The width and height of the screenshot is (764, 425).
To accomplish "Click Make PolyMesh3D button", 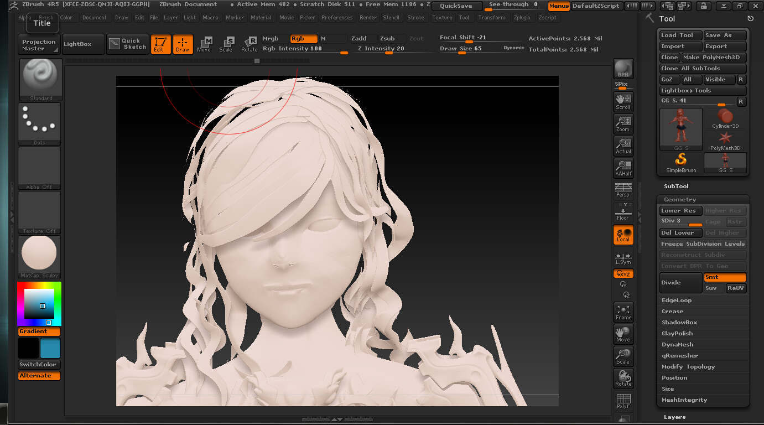I will 714,58.
